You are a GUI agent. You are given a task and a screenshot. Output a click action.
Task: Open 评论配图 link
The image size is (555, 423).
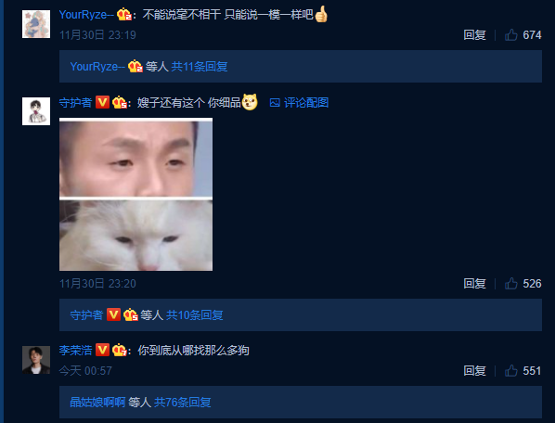[x=306, y=103]
